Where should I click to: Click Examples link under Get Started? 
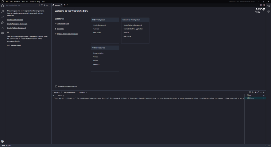pyautogui.click(x=60, y=29)
